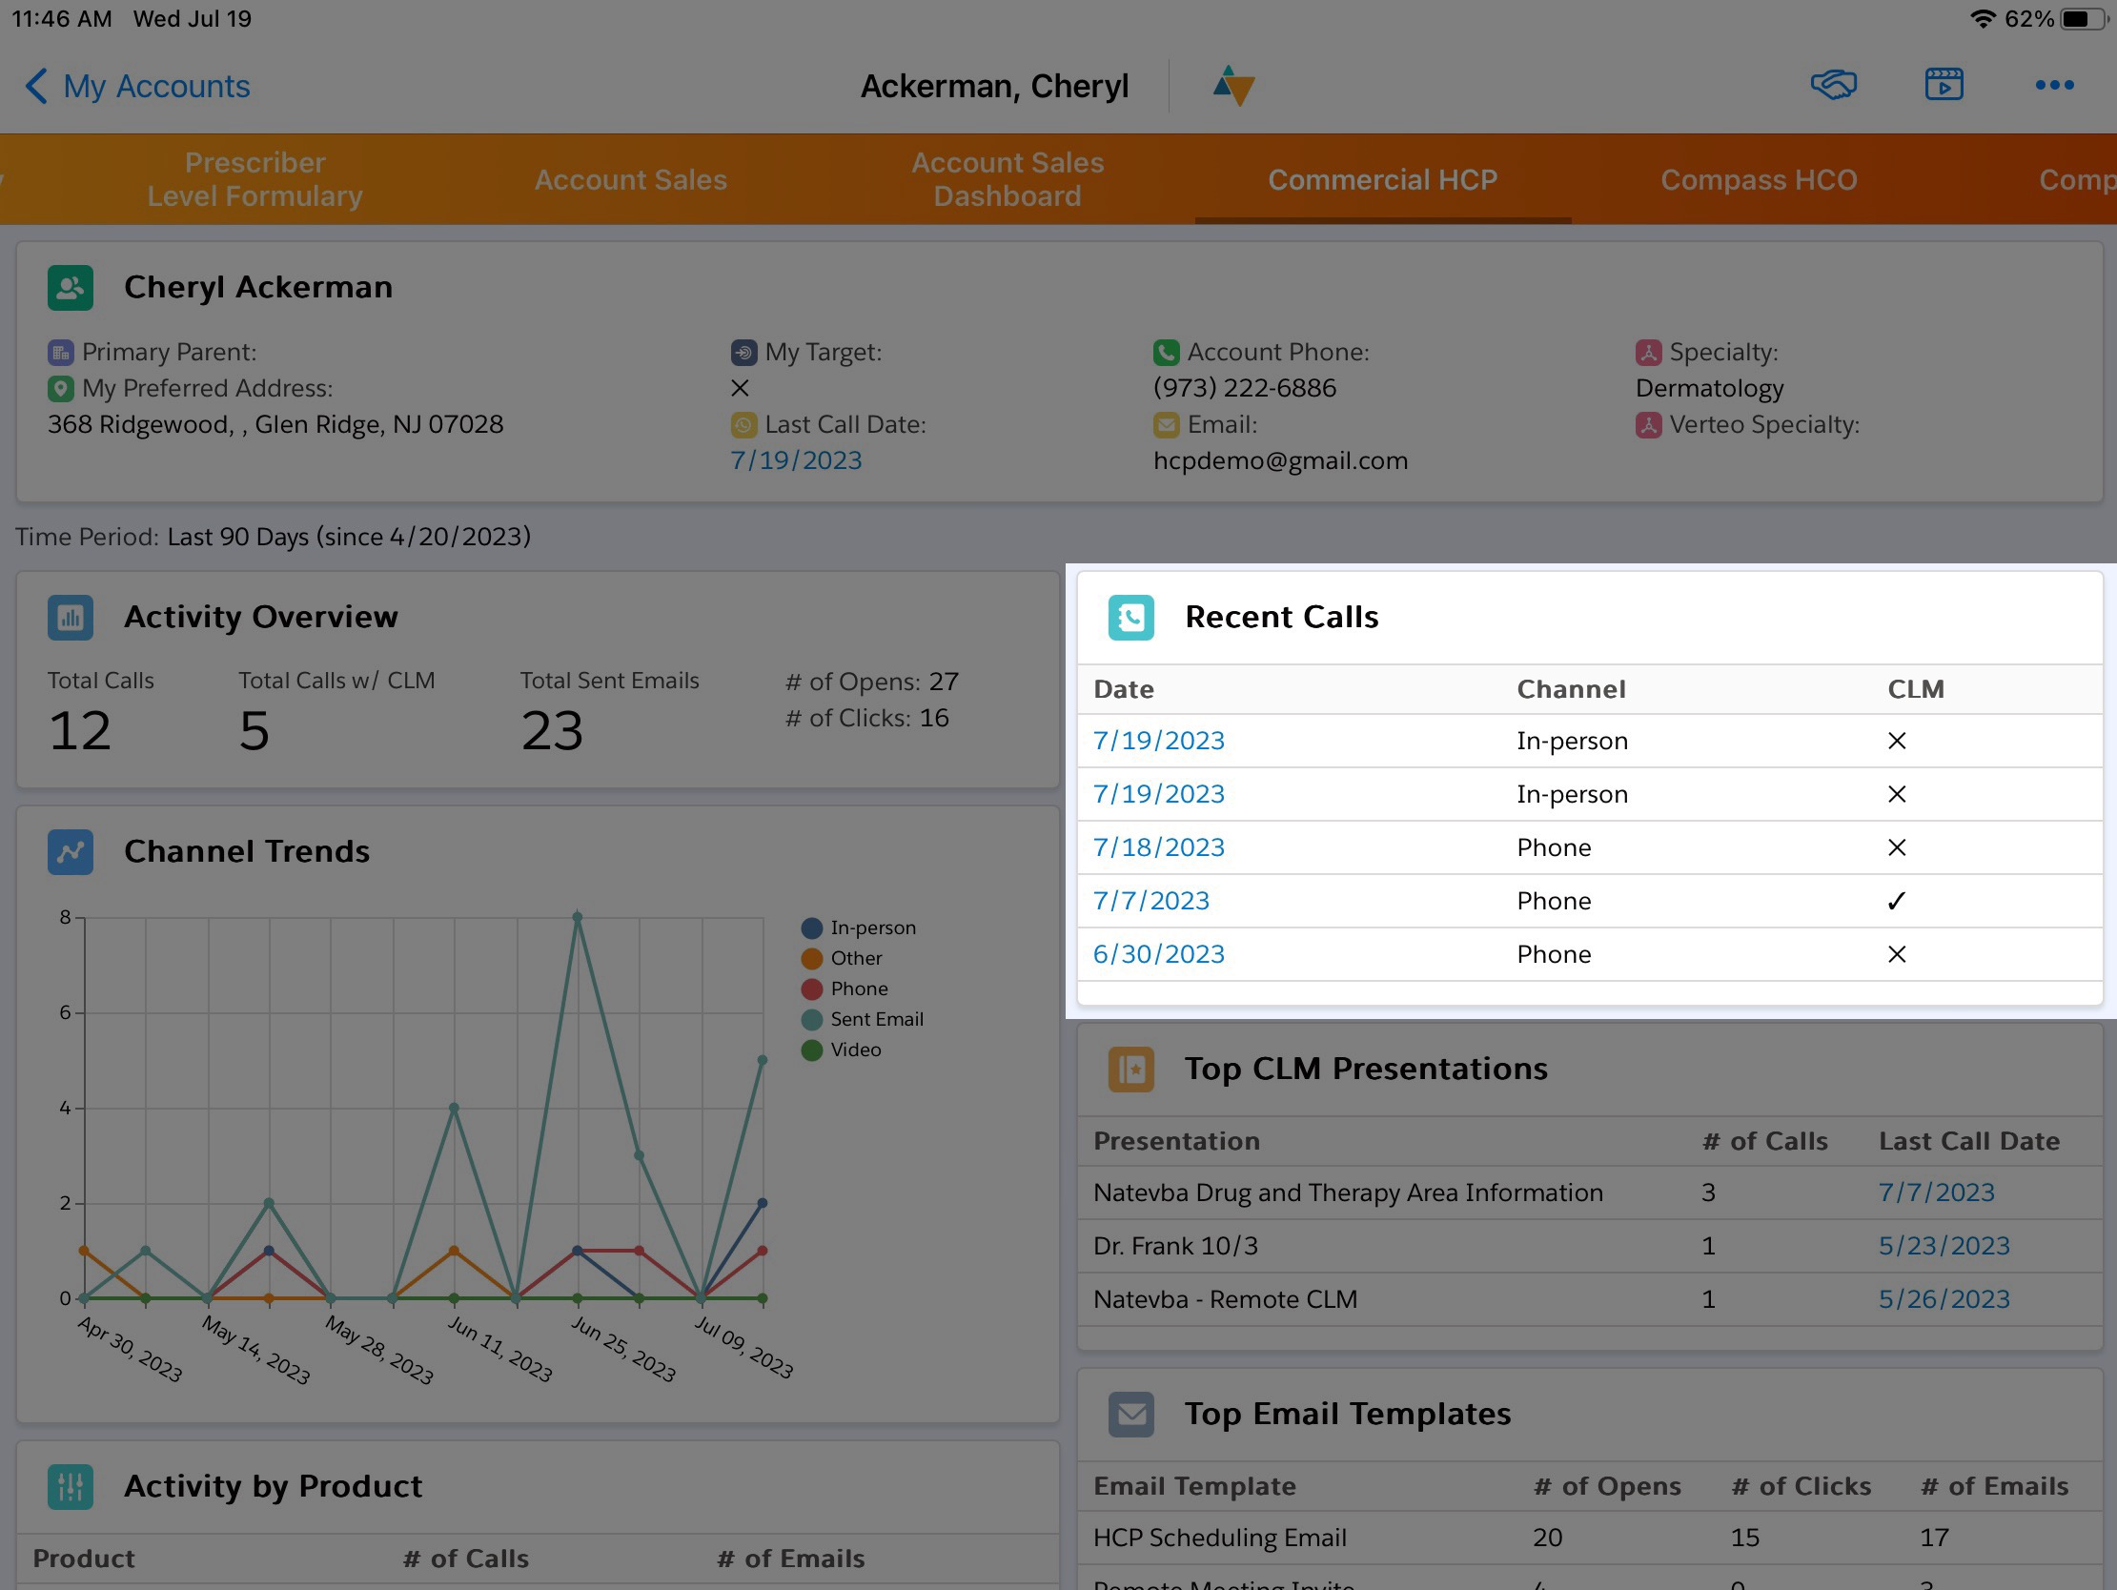2117x1590 pixels.
Task: Open the three-dot more options menu
Action: pyautogui.click(x=2054, y=85)
